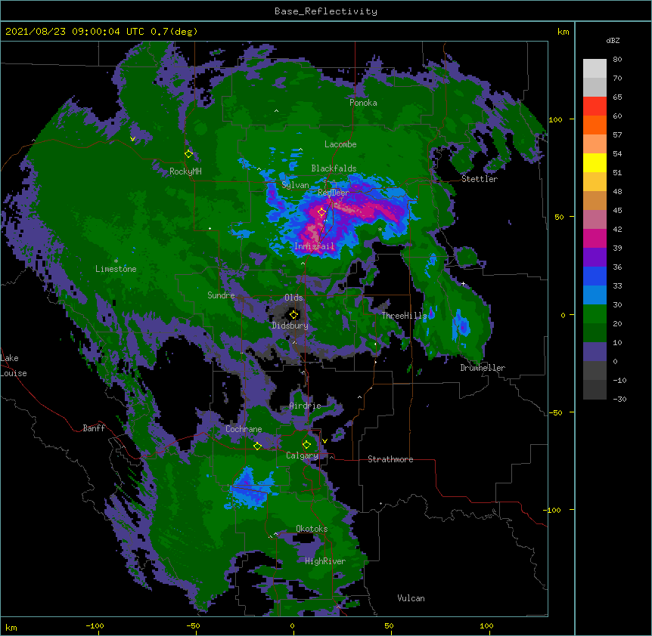Click the Lake Louise label
652x636 pixels.
point(14,366)
